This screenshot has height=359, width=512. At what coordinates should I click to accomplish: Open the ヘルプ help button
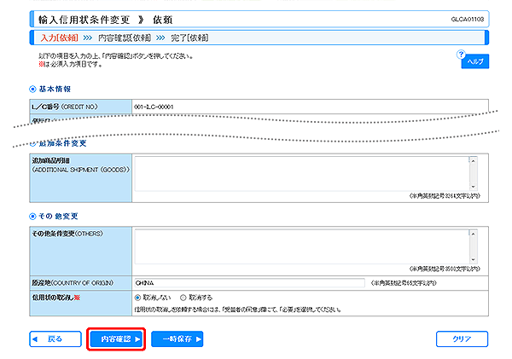(x=474, y=61)
